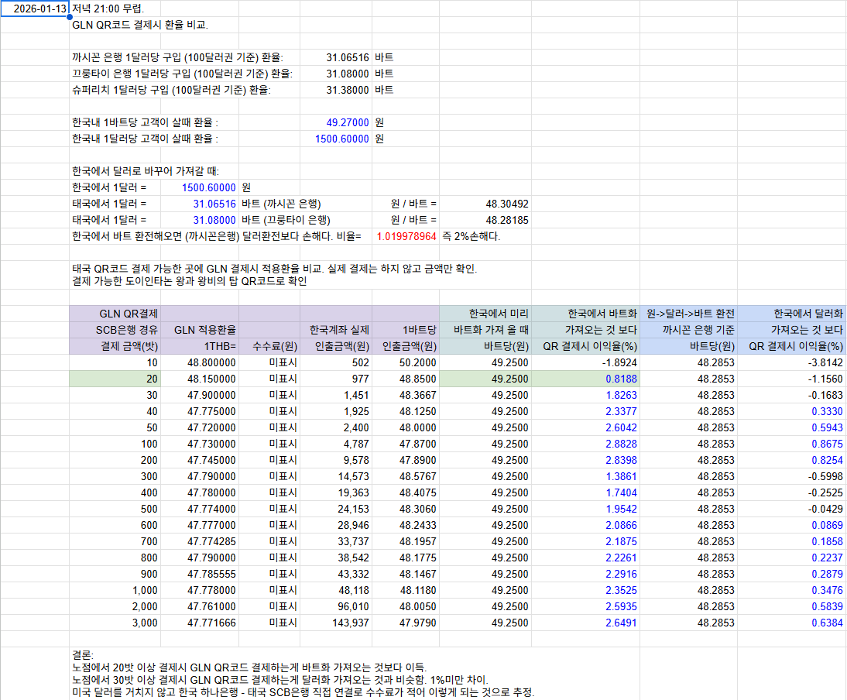
Task: Click the '결론:' conclusion label cell
Action: [x=82, y=655]
